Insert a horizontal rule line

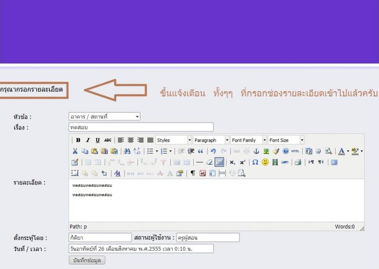point(199,162)
